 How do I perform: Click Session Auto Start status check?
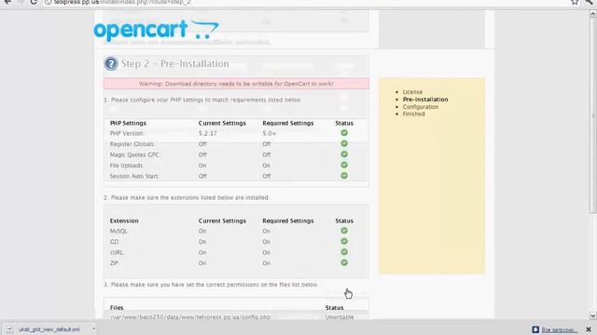[x=344, y=176]
